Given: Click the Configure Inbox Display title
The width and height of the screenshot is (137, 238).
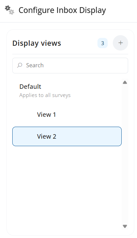Looking at the screenshot, I should [x=62, y=10].
